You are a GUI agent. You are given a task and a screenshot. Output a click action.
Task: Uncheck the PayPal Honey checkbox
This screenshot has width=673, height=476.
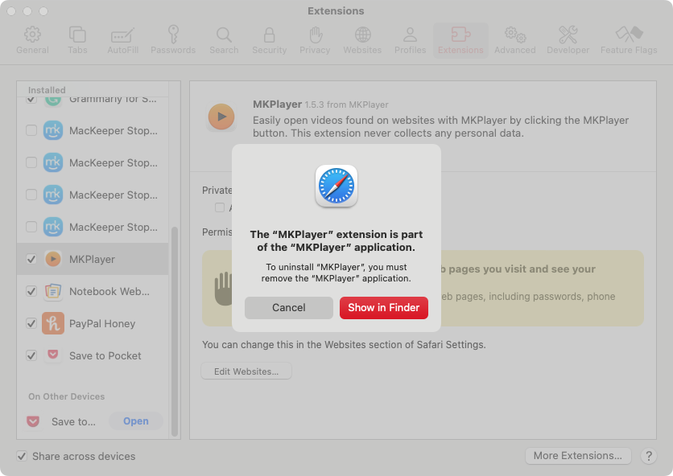pyautogui.click(x=31, y=323)
